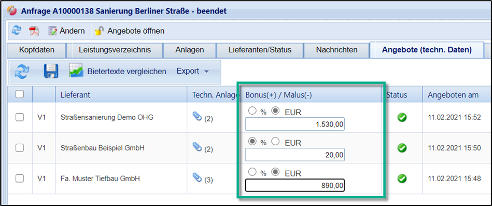The width and height of the screenshot is (492, 206).
Task: Select the header select-all checkbox
Action: tap(20, 94)
